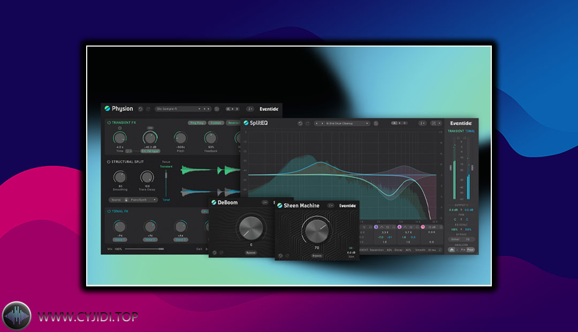578x332 pixels.
Task: Toggle A/B compare in SplitEQ header
Action: coord(400,123)
